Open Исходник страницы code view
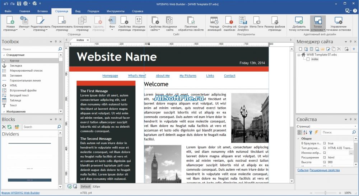Viewport: 359px width, 196px height. (x=139, y=24)
